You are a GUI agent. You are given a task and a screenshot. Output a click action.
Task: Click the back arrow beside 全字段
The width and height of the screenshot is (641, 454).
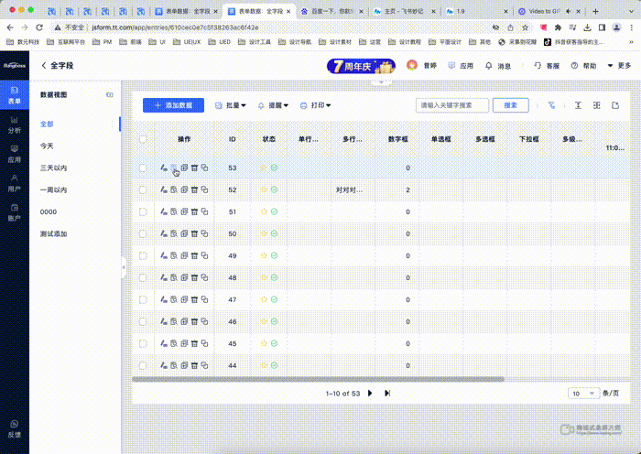pyautogui.click(x=43, y=66)
